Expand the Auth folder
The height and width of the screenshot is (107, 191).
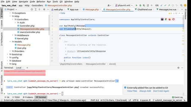[15, 23]
